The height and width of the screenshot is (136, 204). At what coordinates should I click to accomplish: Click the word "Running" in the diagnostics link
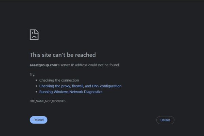click(x=46, y=92)
